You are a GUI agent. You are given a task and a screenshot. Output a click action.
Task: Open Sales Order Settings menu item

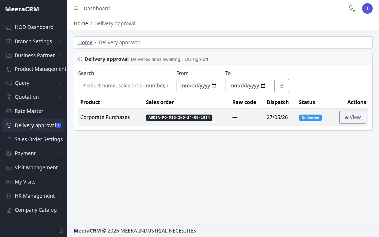[x=34, y=139]
